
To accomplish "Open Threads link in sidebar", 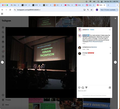I will (x=6, y=100).
